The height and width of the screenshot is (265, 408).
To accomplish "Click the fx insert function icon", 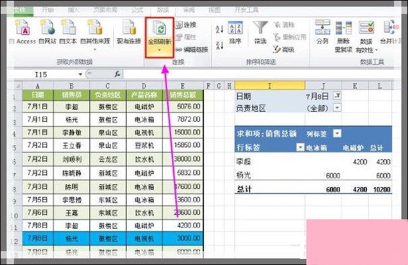I will (x=118, y=75).
